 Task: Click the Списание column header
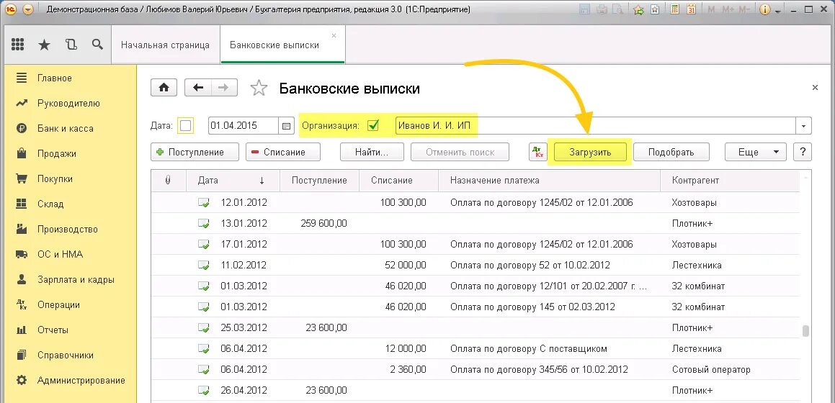398,180
